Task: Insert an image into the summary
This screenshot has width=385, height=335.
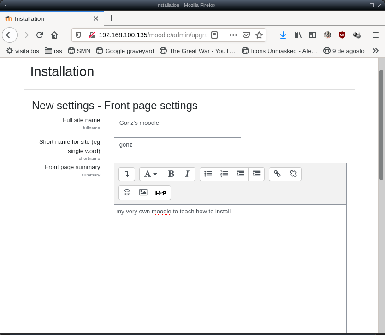Action: point(143,193)
